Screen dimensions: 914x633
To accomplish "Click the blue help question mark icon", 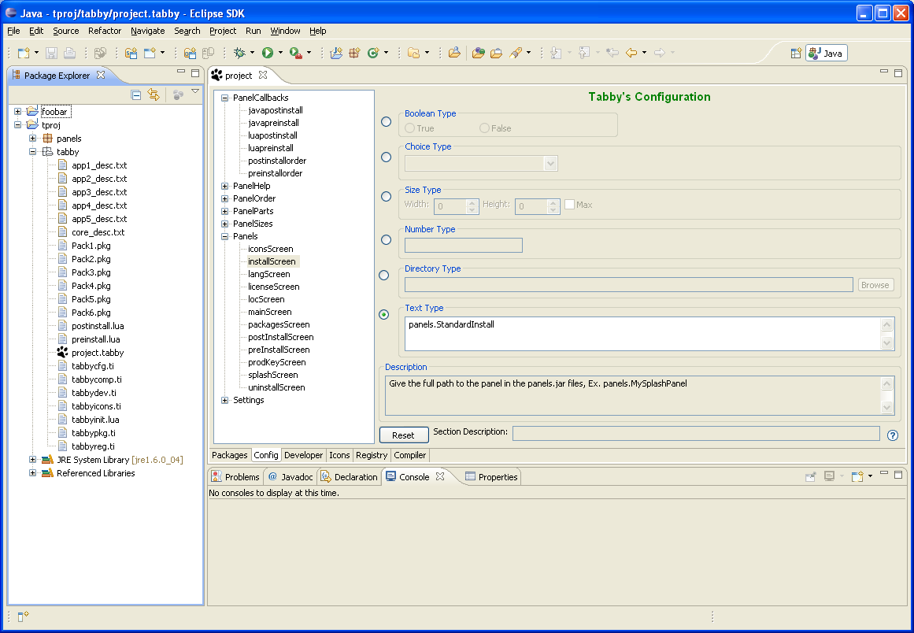I will coord(893,435).
